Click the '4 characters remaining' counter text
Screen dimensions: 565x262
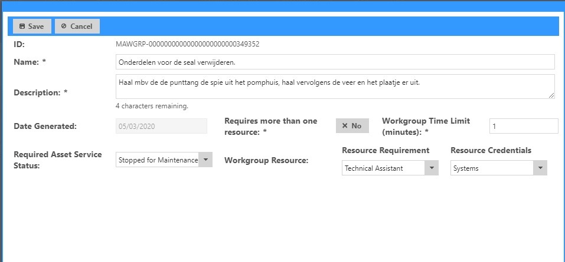(x=152, y=107)
